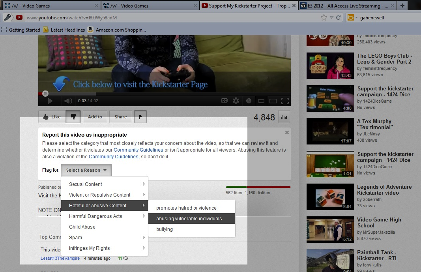This screenshot has width=421, height=272.
Task: Close the report video panel
Action: [x=287, y=133]
